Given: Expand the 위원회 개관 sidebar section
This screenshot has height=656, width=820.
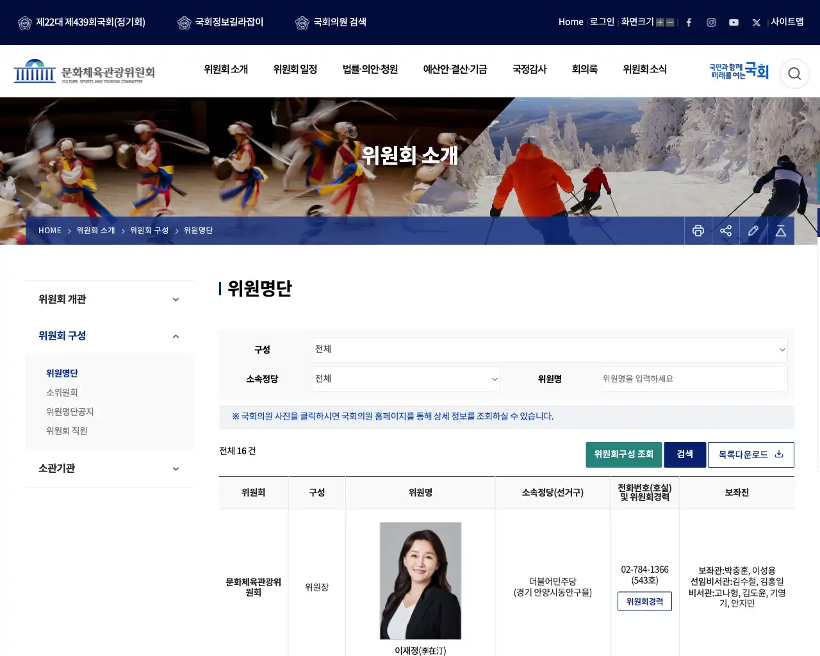Looking at the screenshot, I should click(x=110, y=299).
